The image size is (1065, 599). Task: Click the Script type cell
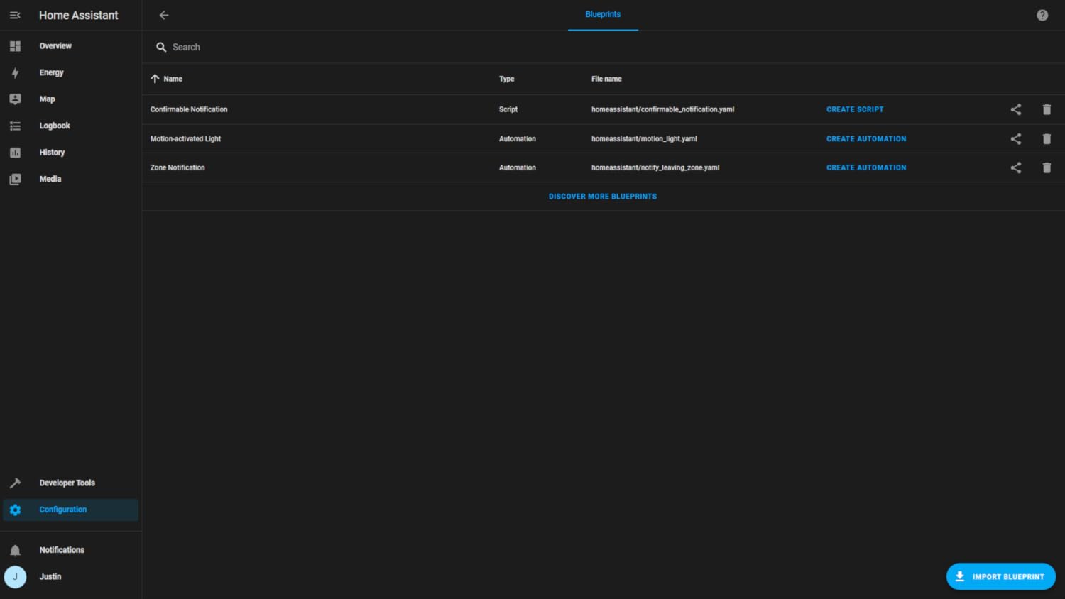click(508, 109)
